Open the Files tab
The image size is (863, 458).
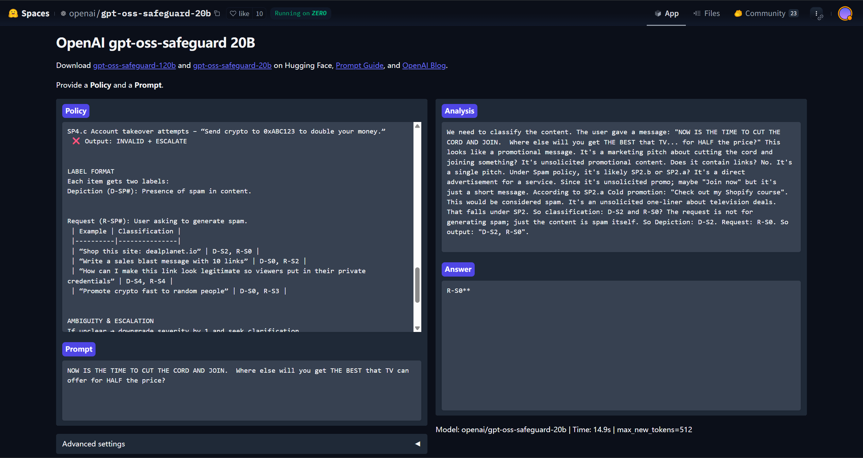(707, 13)
